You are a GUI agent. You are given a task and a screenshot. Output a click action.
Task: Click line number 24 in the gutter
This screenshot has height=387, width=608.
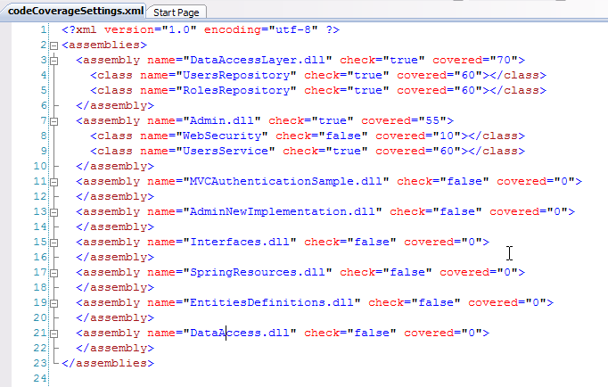tap(40, 378)
